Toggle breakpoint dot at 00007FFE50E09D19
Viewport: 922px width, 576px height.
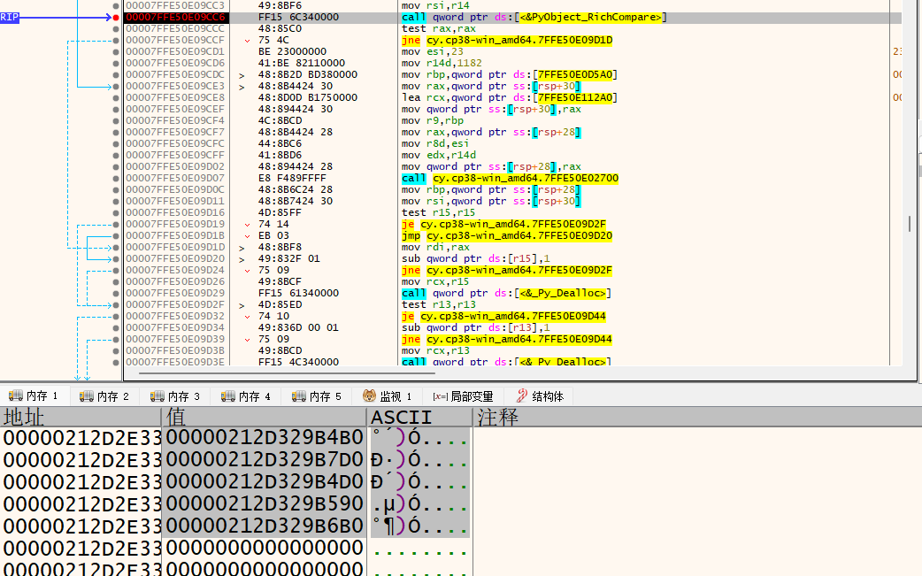(116, 225)
